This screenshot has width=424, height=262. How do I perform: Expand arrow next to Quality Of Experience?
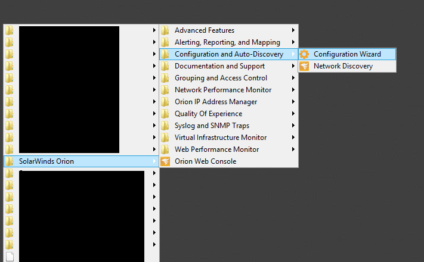pyautogui.click(x=293, y=114)
